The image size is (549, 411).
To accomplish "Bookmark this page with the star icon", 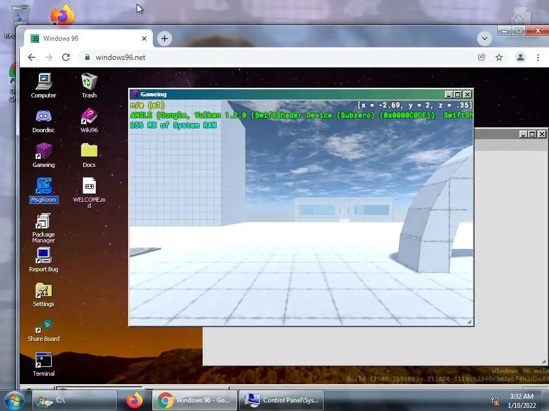I will pyautogui.click(x=499, y=57).
